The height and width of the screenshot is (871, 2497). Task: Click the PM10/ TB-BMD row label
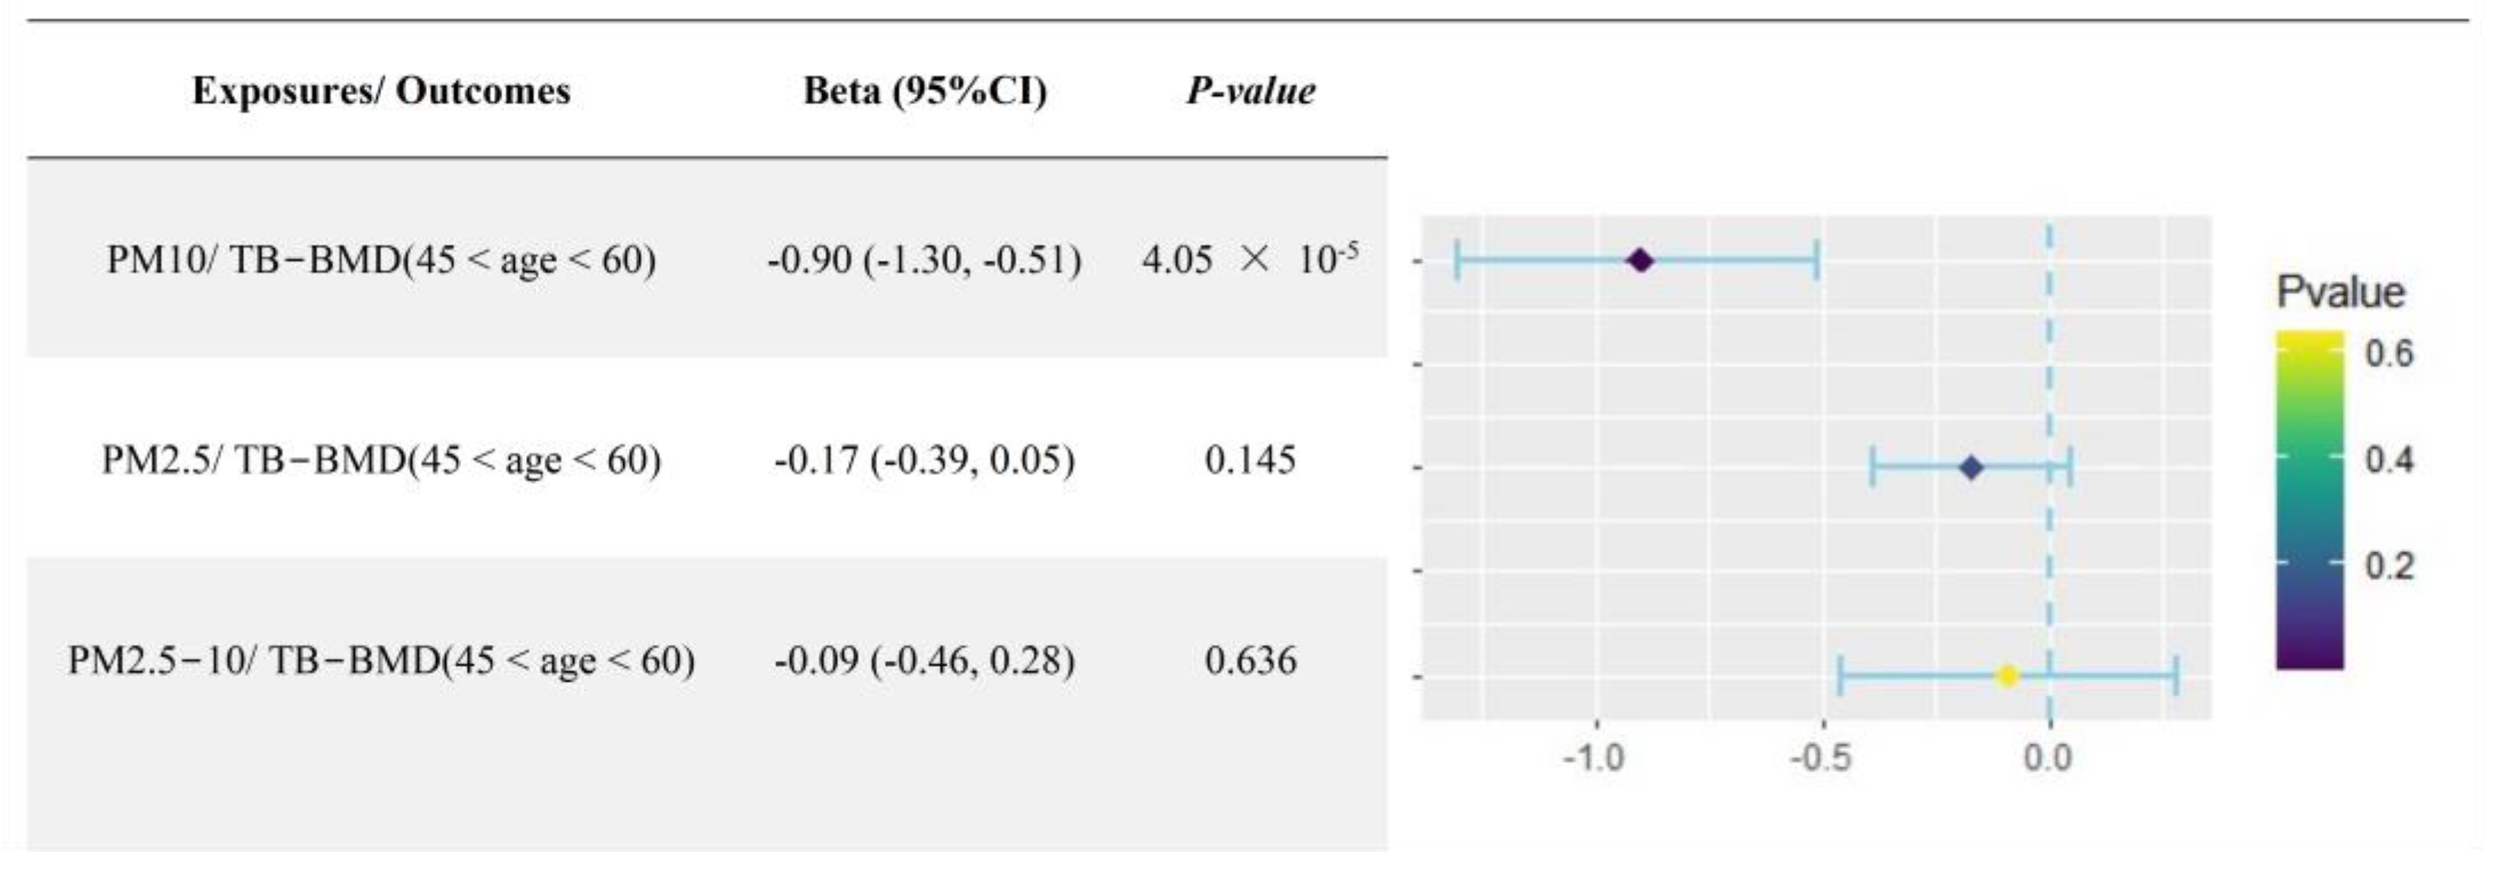click(x=381, y=260)
